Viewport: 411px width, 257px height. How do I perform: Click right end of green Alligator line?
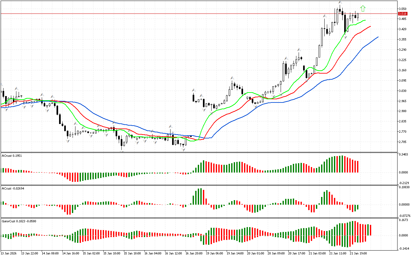pos(365,20)
